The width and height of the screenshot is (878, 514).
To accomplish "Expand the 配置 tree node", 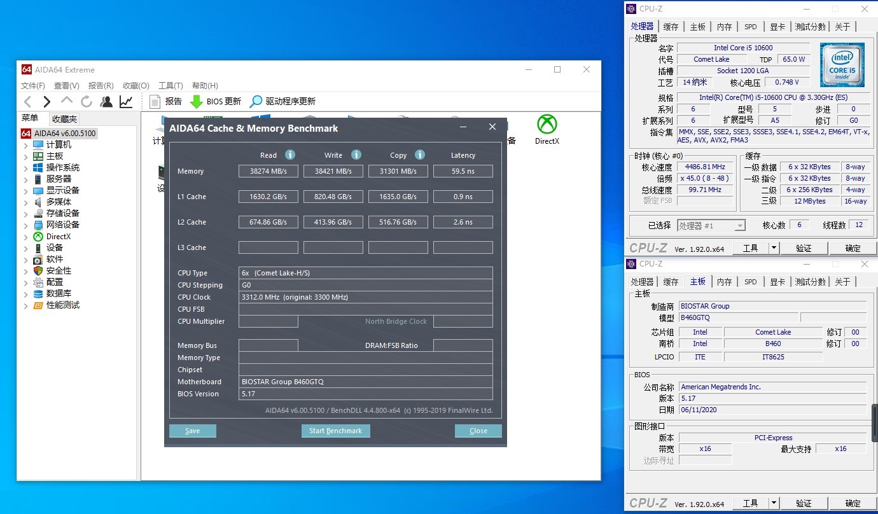I will click(26, 282).
